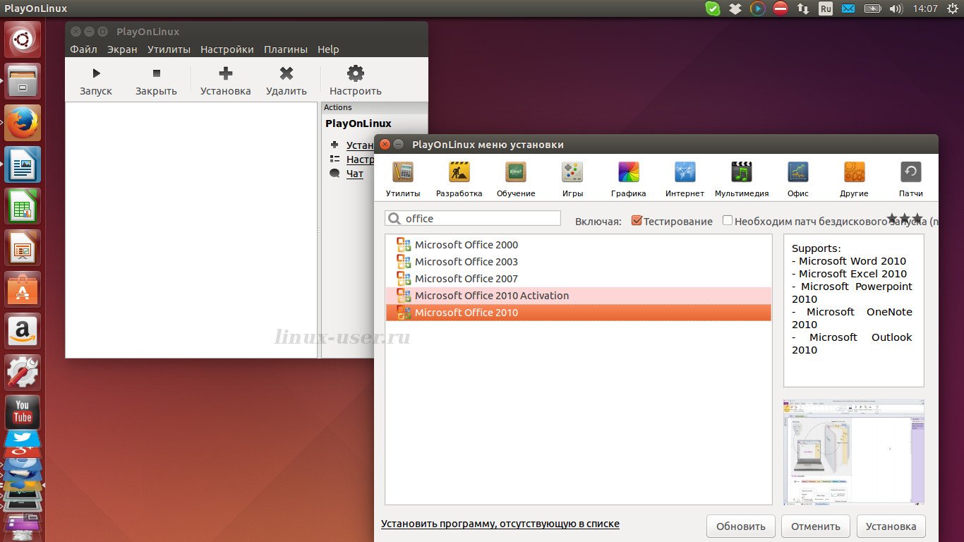This screenshot has width=964, height=542.
Task: Click the Настроить gear toolbar button
Action: [356, 81]
